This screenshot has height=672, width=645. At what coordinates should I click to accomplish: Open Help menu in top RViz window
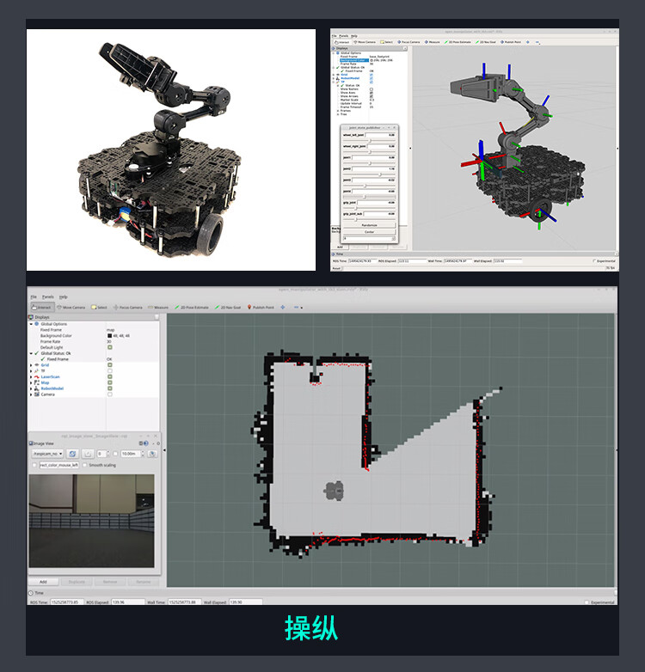coord(354,36)
